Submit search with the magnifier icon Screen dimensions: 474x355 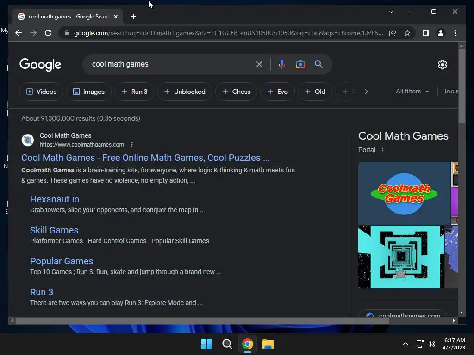pos(318,64)
